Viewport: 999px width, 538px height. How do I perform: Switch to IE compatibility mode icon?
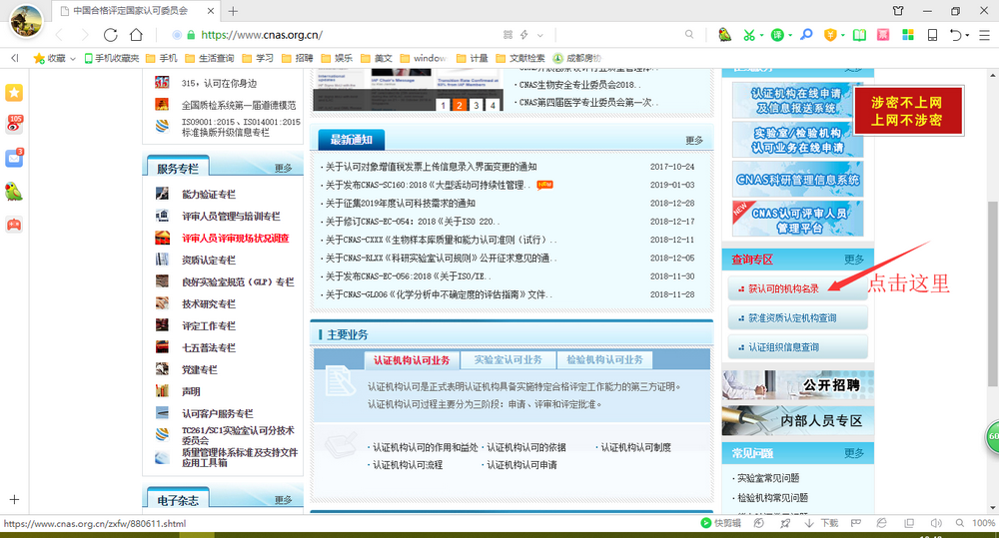tap(881, 523)
